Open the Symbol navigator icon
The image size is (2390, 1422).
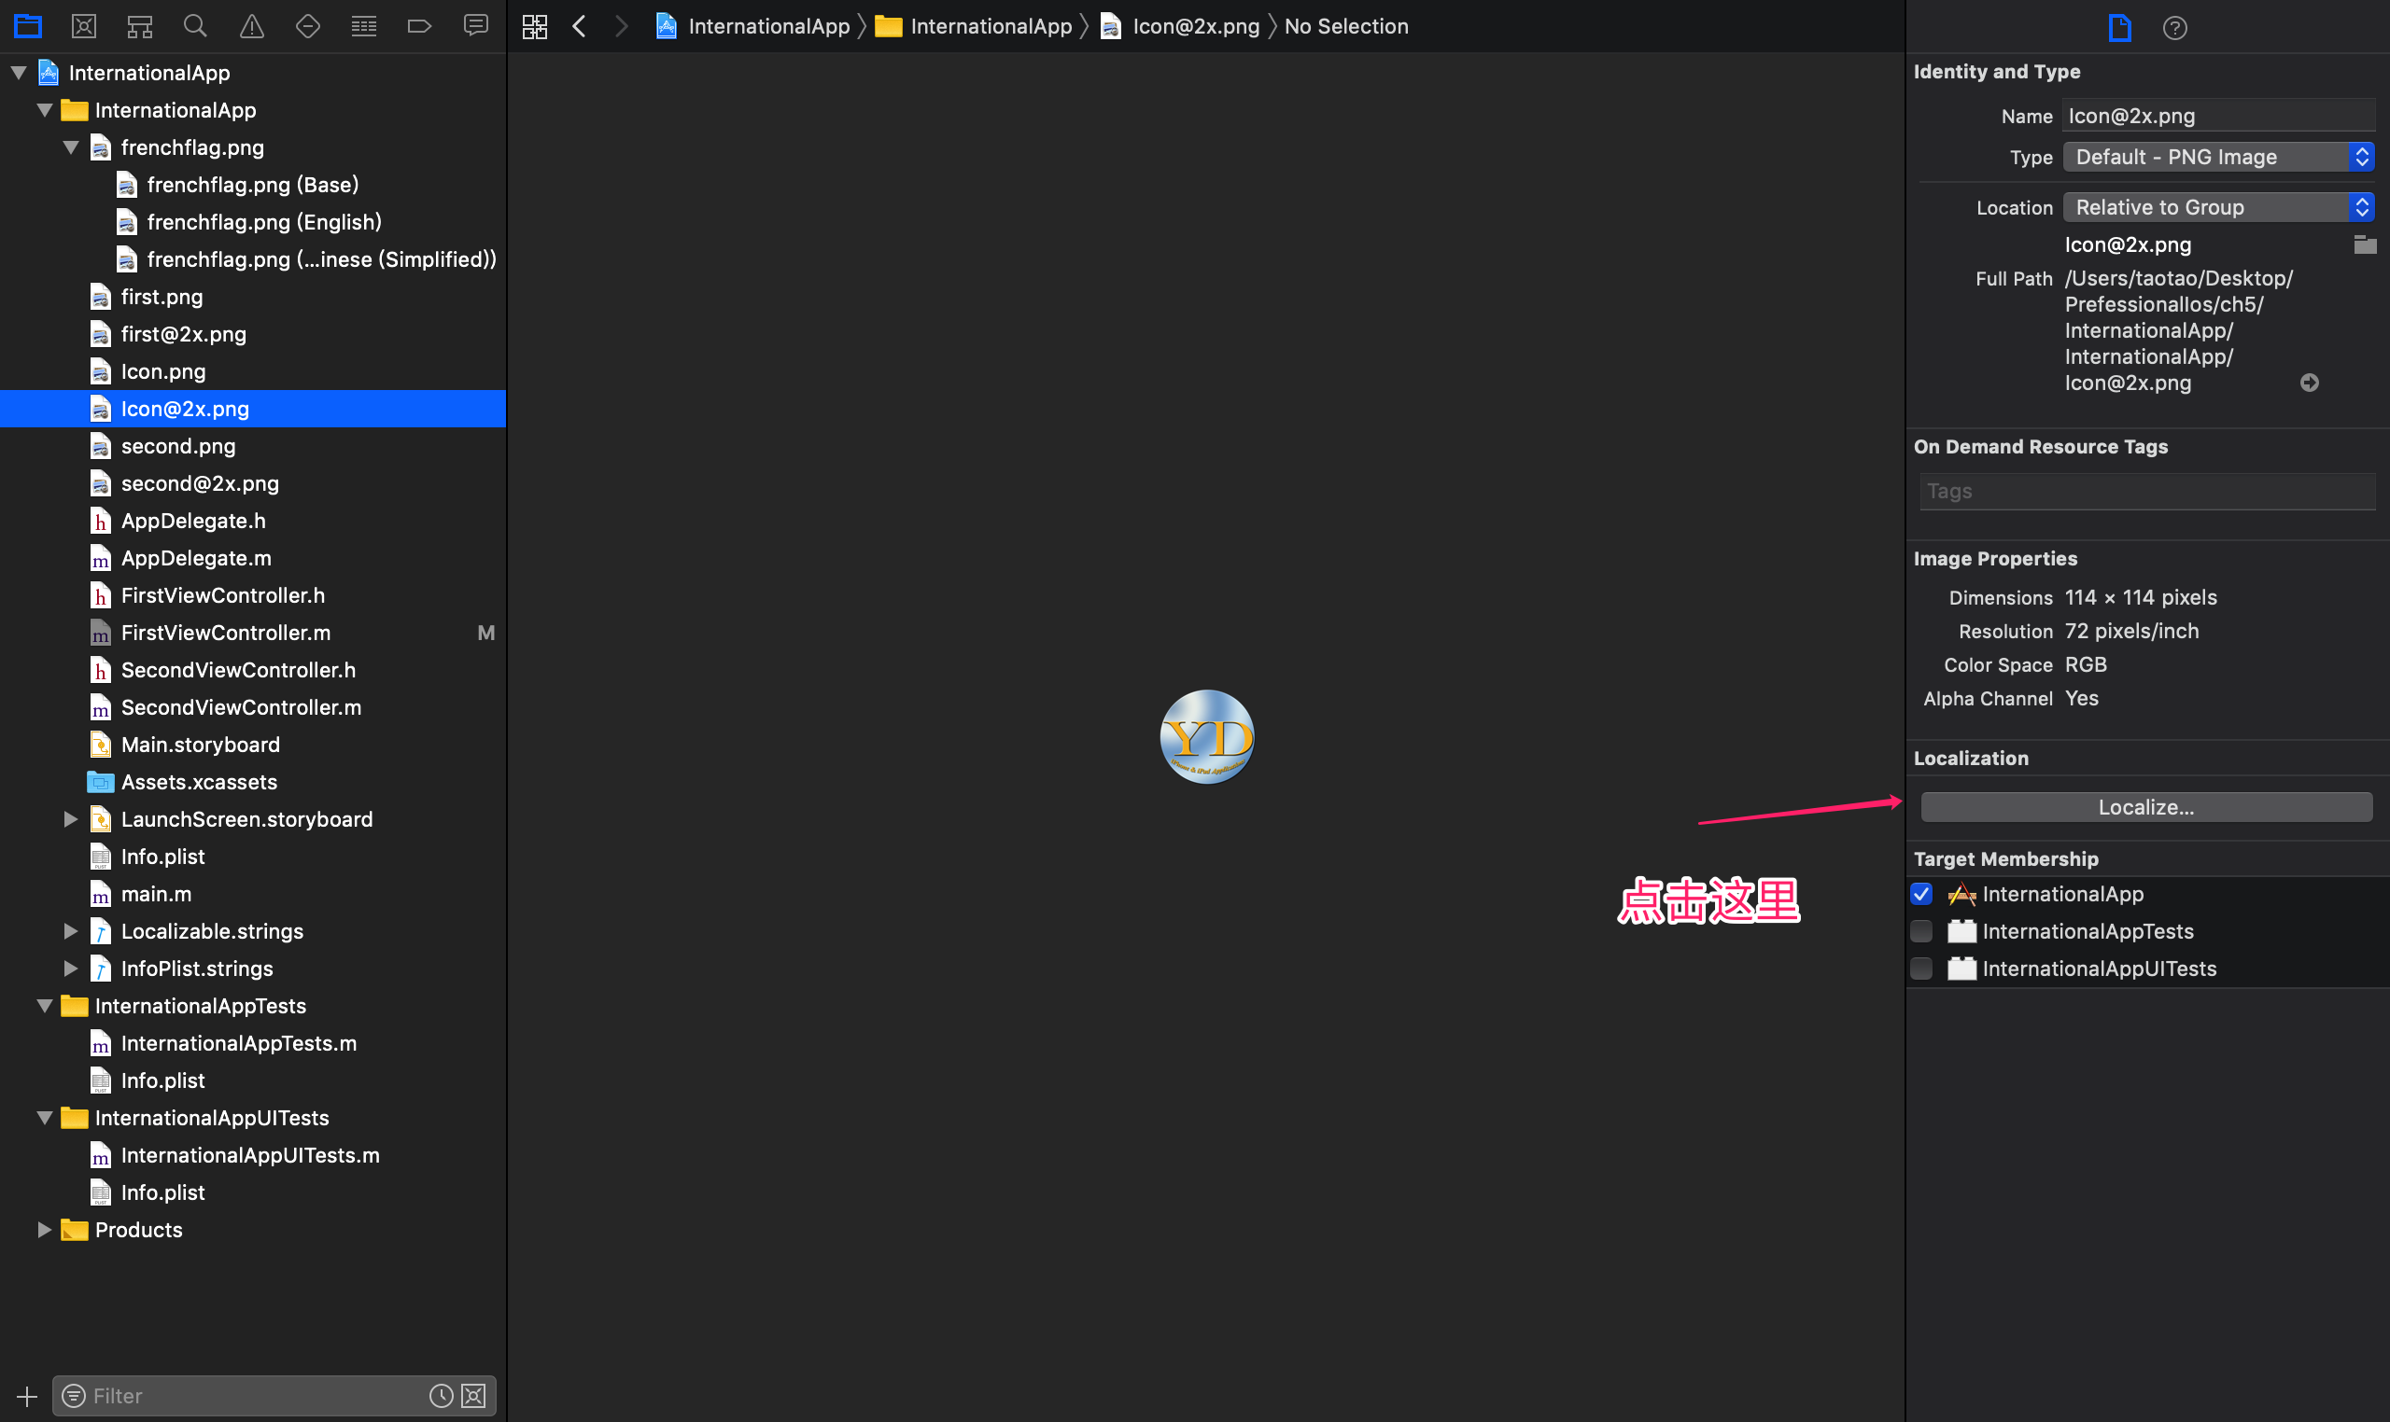tap(140, 26)
